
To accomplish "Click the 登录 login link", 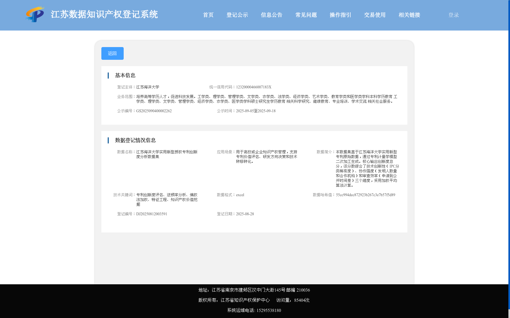I will coord(454,15).
